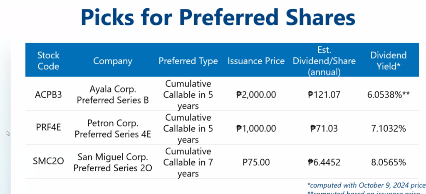Viewport: 426px width, 194px height.
Task: Click the "Dividend Yield*" column header
Action: coord(389,61)
